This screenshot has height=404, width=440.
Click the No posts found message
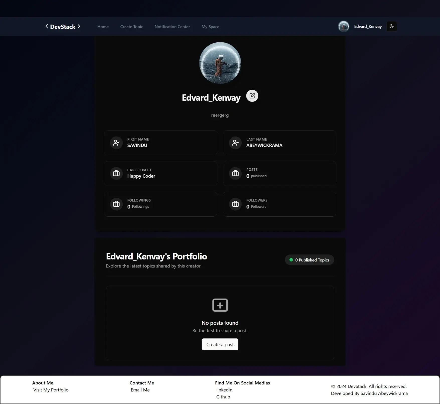[220, 323]
